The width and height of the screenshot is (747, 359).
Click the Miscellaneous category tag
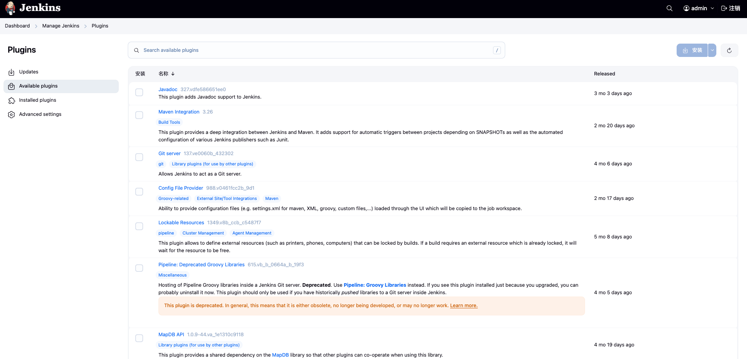tap(173, 275)
